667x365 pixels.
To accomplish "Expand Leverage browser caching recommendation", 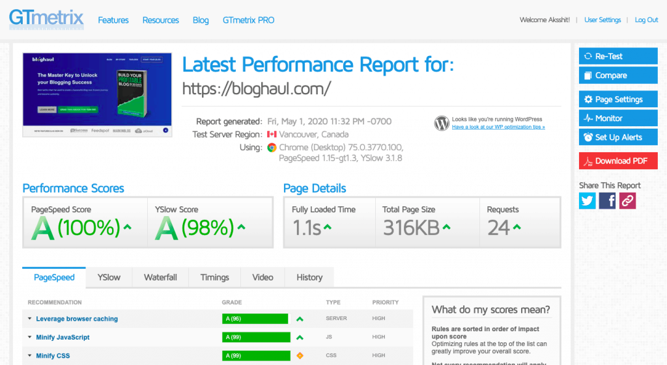I will click(x=77, y=319).
